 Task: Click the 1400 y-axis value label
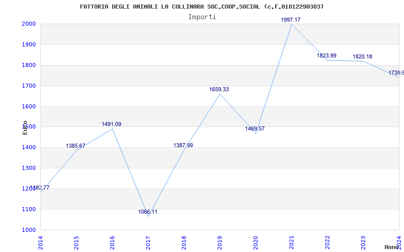pos(29,147)
